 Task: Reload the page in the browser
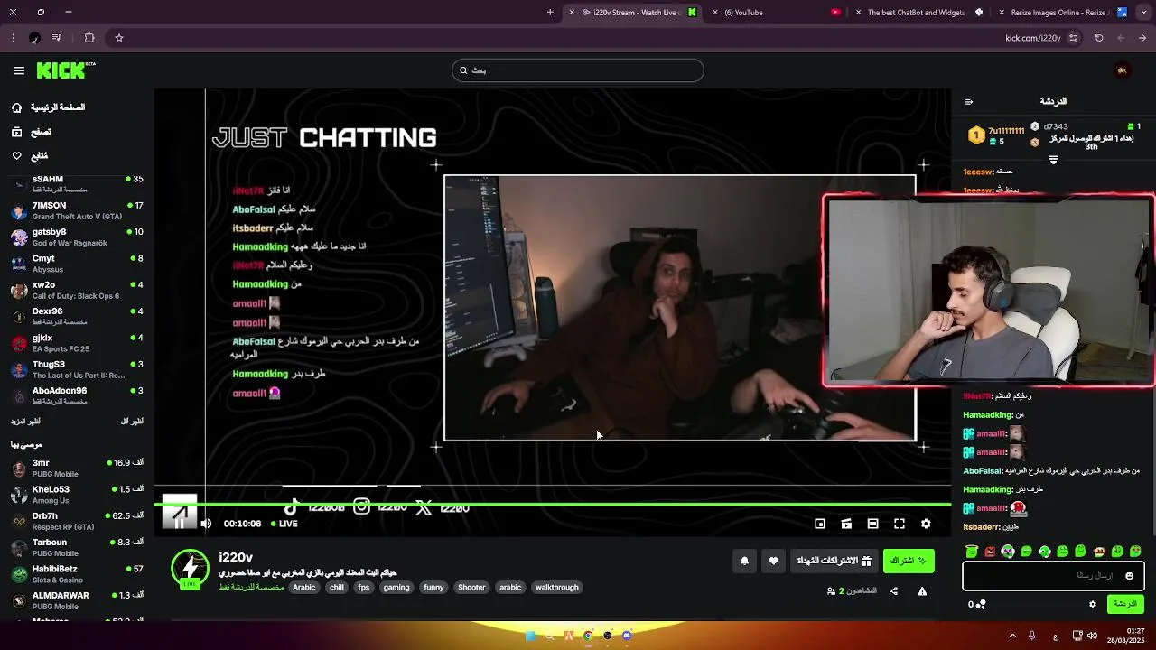pyautogui.click(x=1099, y=38)
